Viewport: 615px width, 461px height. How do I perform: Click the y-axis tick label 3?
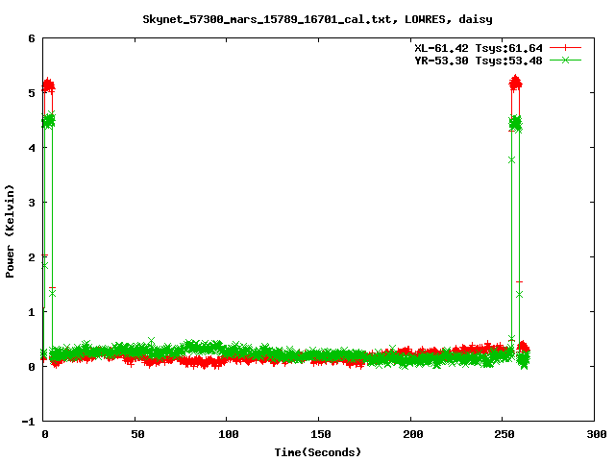(x=32, y=203)
